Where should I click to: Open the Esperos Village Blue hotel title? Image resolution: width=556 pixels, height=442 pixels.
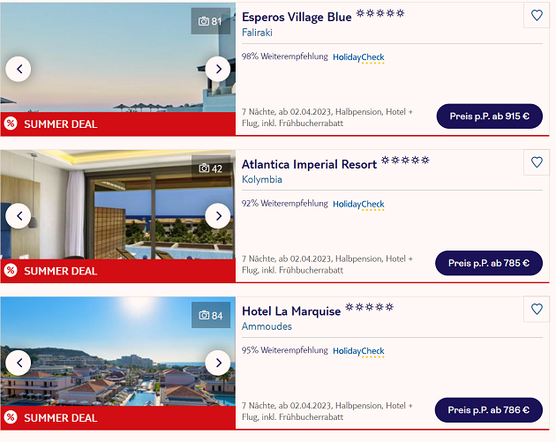click(297, 17)
